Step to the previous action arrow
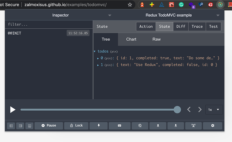This screenshot has width=232, height=142. [189, 110]
